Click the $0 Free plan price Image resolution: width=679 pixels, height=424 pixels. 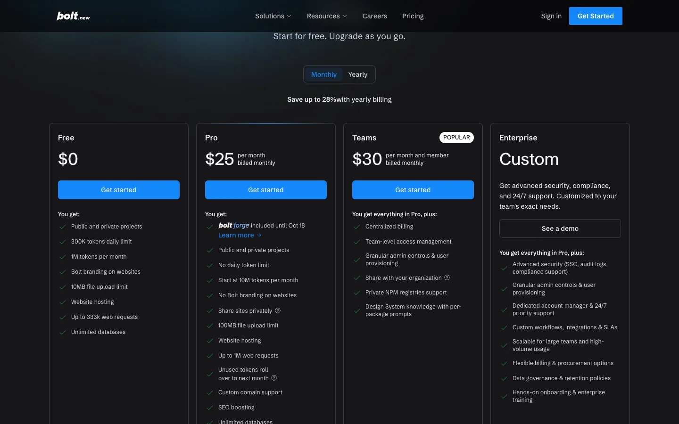pos(68,159)
